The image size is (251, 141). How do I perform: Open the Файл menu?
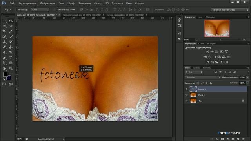13,3
